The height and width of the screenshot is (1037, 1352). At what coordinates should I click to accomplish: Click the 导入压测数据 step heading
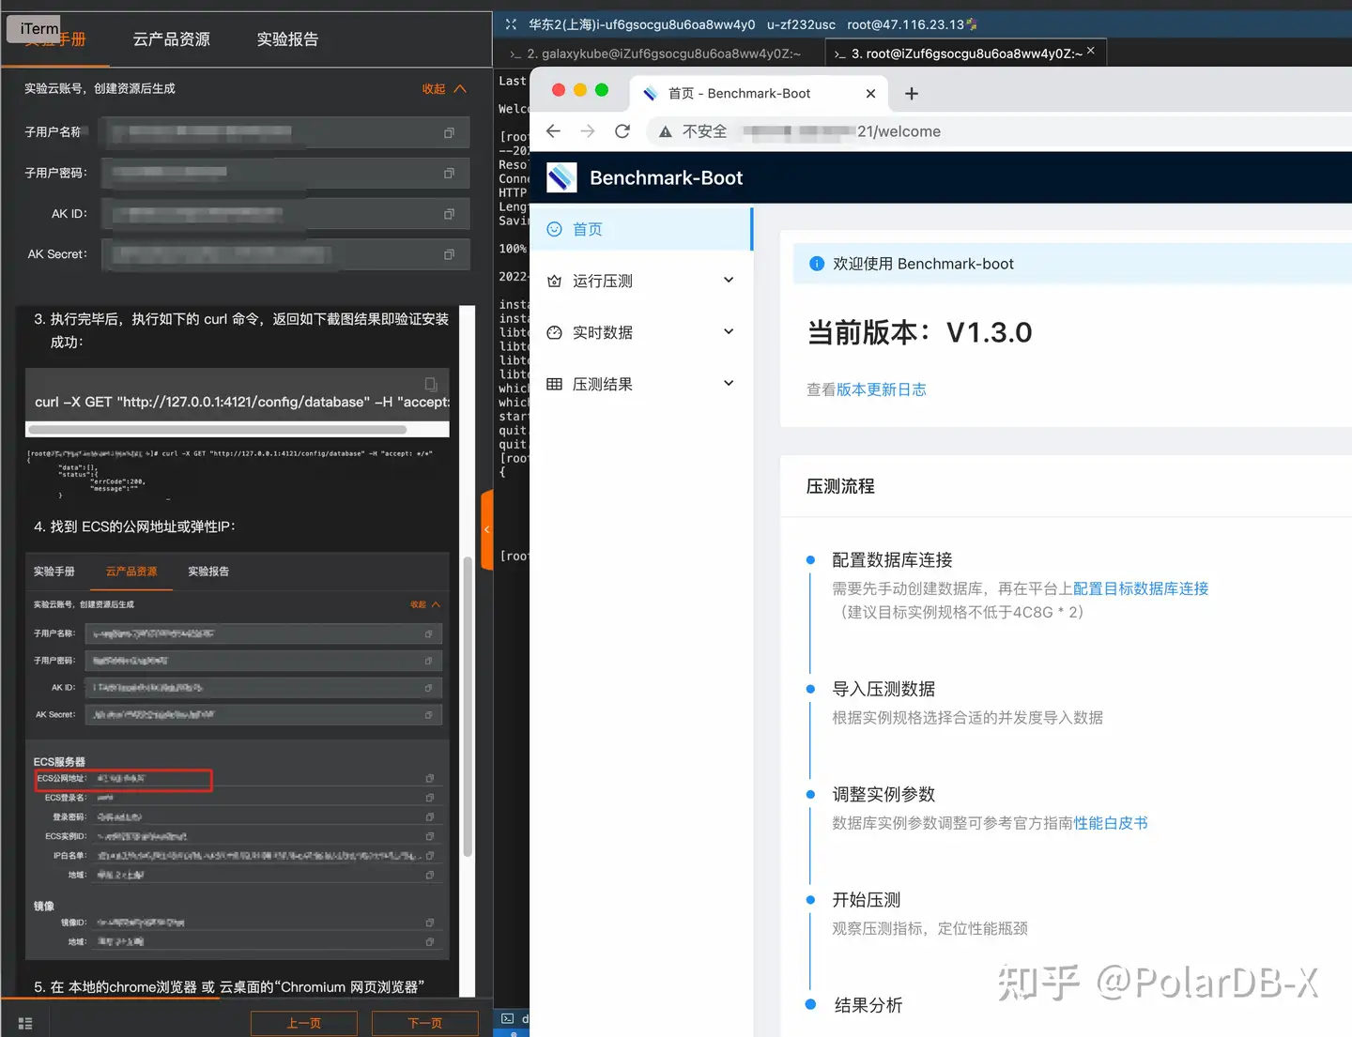[883, 689]
